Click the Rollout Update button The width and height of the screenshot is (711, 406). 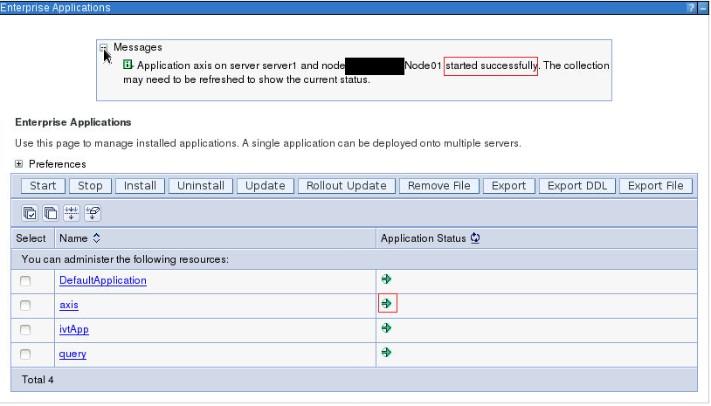[347, 186]
